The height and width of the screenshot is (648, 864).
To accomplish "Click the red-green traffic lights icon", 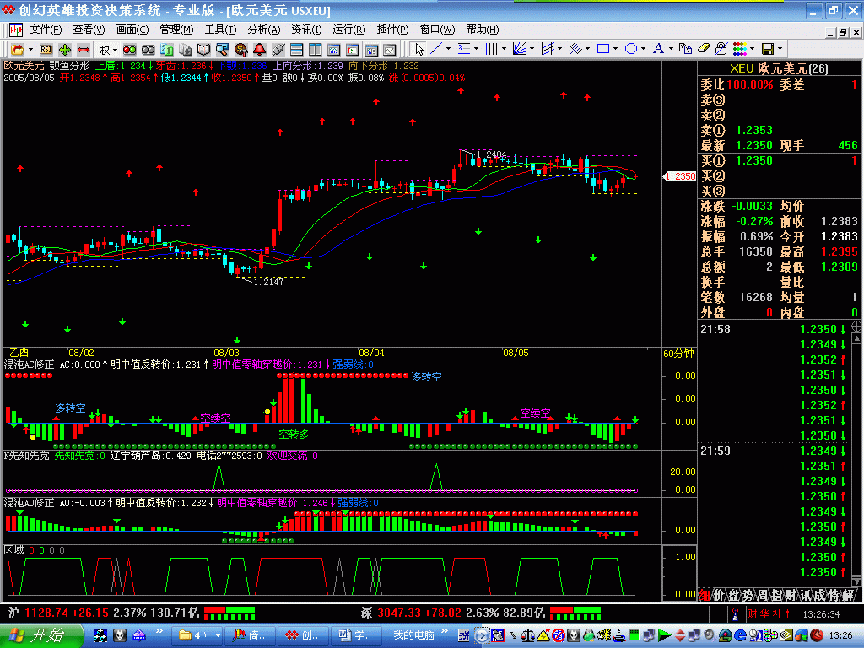I will [x=129, y=50].
